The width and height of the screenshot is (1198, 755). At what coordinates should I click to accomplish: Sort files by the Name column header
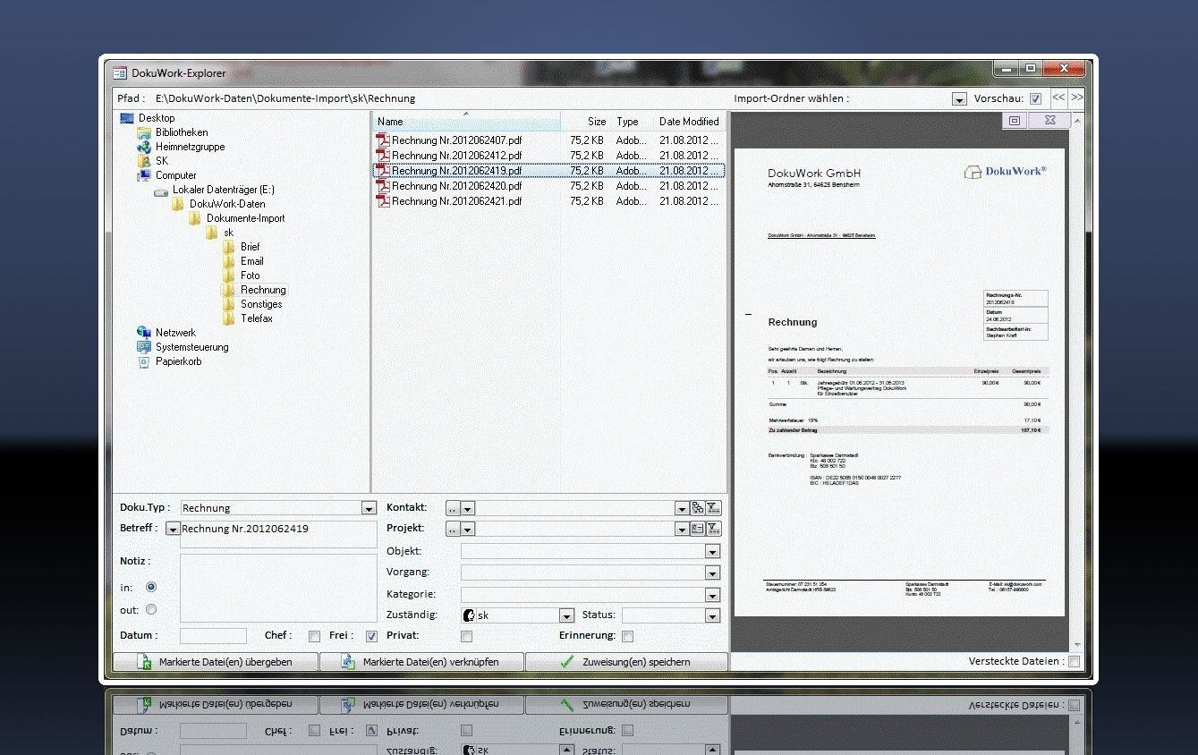click(466, 121)
